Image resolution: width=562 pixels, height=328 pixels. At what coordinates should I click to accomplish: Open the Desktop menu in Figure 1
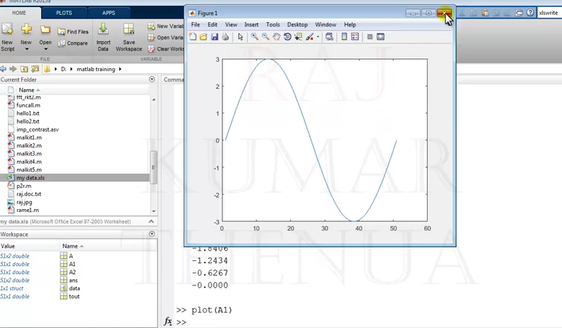coord(298,24)
